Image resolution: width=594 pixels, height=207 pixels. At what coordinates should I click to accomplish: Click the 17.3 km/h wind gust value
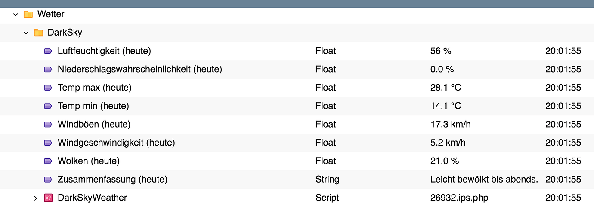pos(450,125)
